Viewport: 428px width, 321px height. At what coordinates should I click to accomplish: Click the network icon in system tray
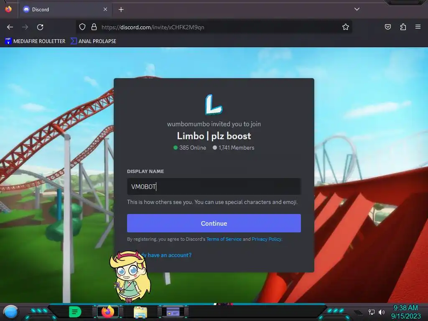[372, 312]
